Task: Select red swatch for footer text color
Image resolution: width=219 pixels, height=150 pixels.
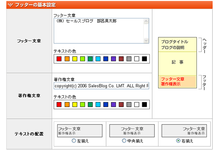Action: click(x=59, y=59)
